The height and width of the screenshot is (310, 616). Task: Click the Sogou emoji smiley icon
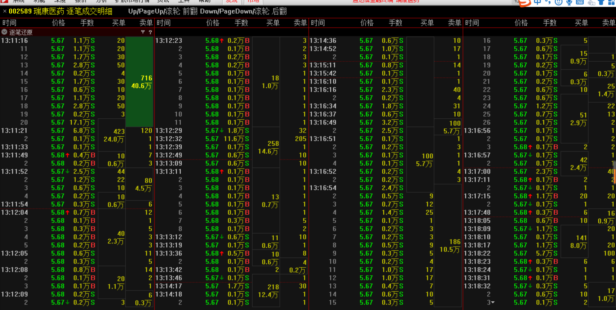click(x=558, y=3)
